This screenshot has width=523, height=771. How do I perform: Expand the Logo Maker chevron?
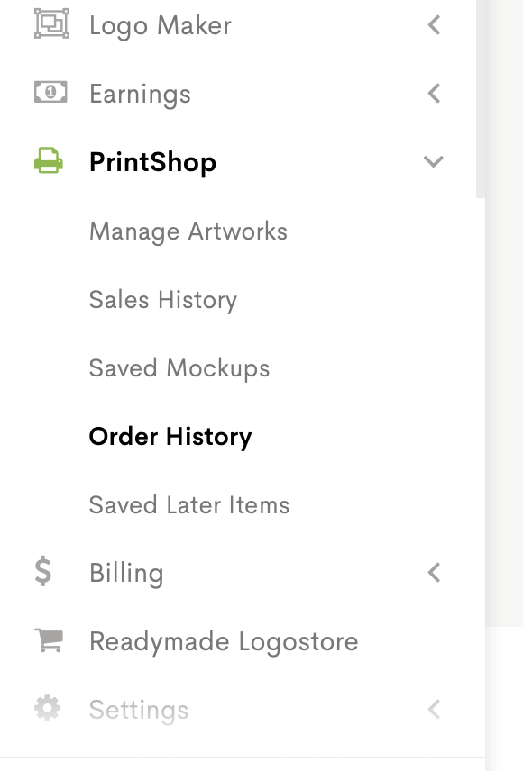click(x=434, y=24)
